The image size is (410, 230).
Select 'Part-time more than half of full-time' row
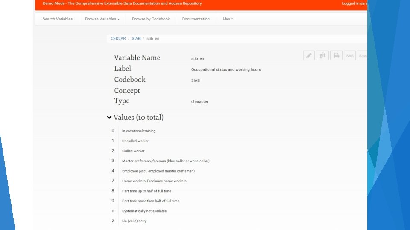pos(151,201)
